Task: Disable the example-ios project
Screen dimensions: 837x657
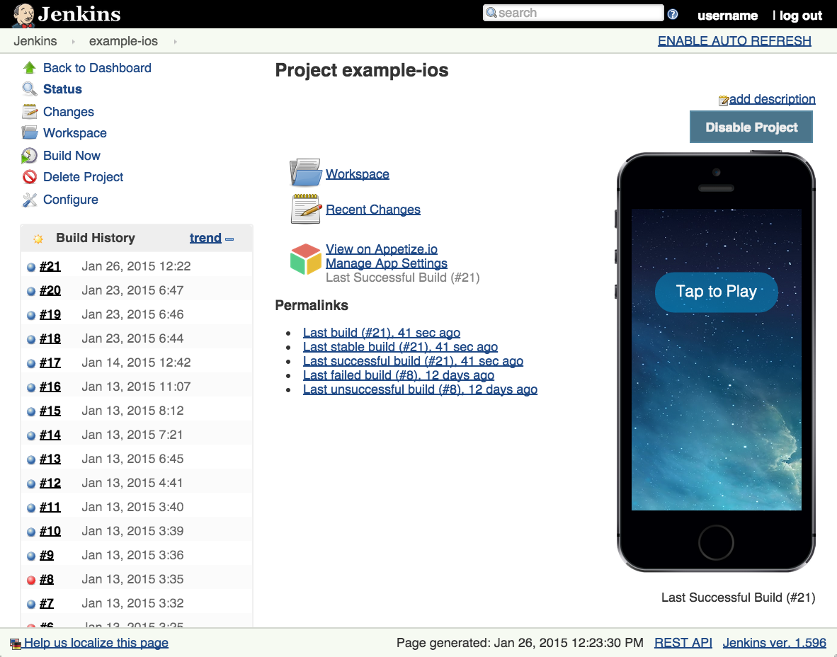Action: (x=751, y=127)
